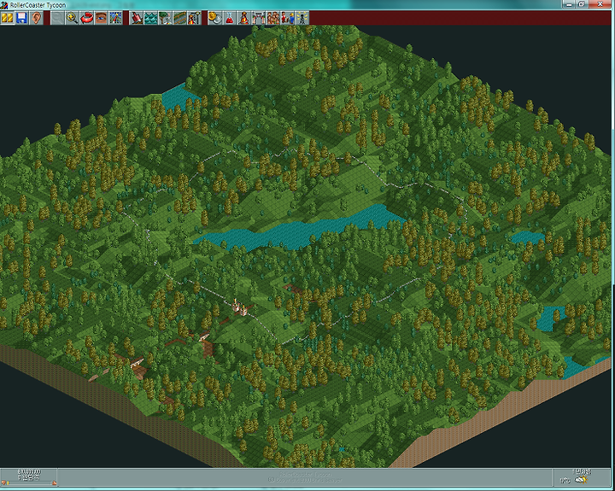
Task: Open view options via the eye icon
Action: click(x=101, y=18)
